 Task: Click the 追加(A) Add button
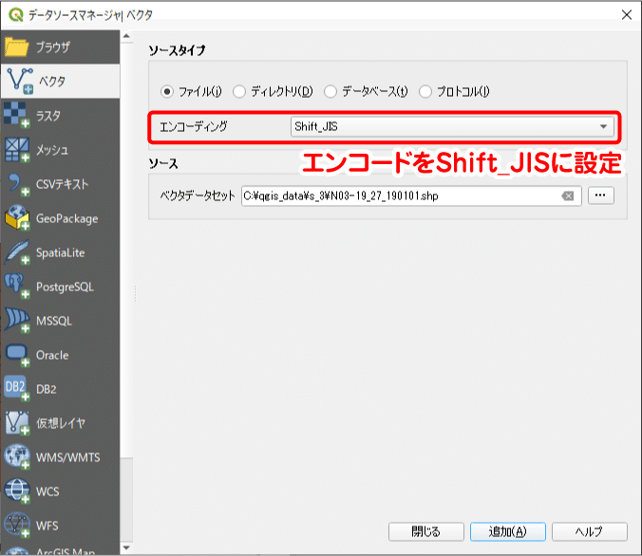[508, 531]
